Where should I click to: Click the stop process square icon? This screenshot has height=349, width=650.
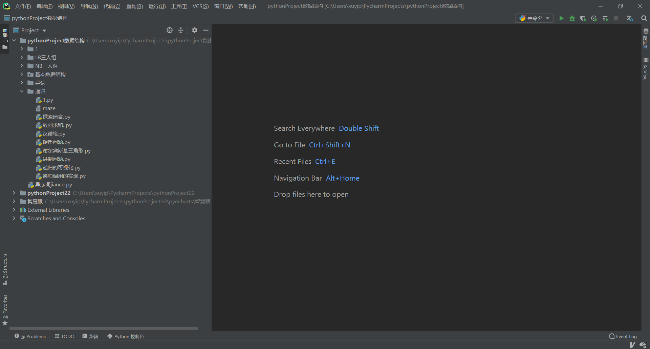616,18
